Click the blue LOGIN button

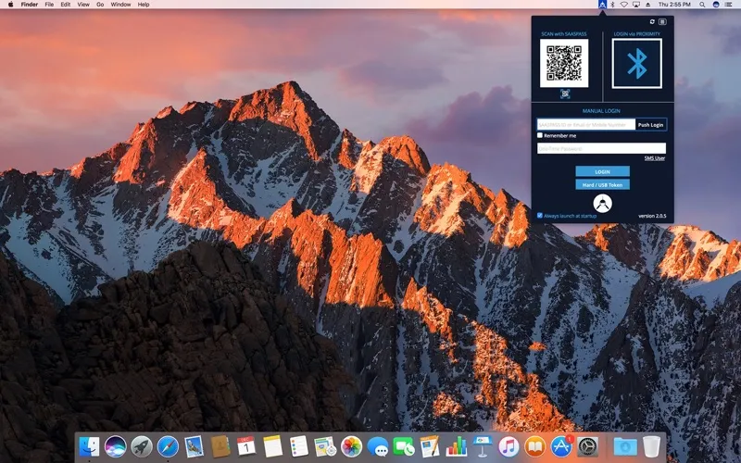pos(602,171)
